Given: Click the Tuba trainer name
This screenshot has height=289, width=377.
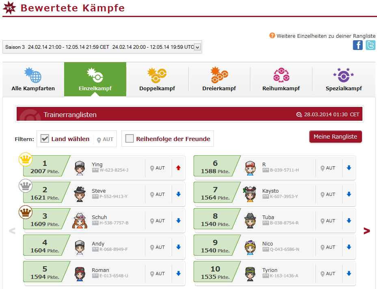Looking at the screenshot, I should point(268,217).
